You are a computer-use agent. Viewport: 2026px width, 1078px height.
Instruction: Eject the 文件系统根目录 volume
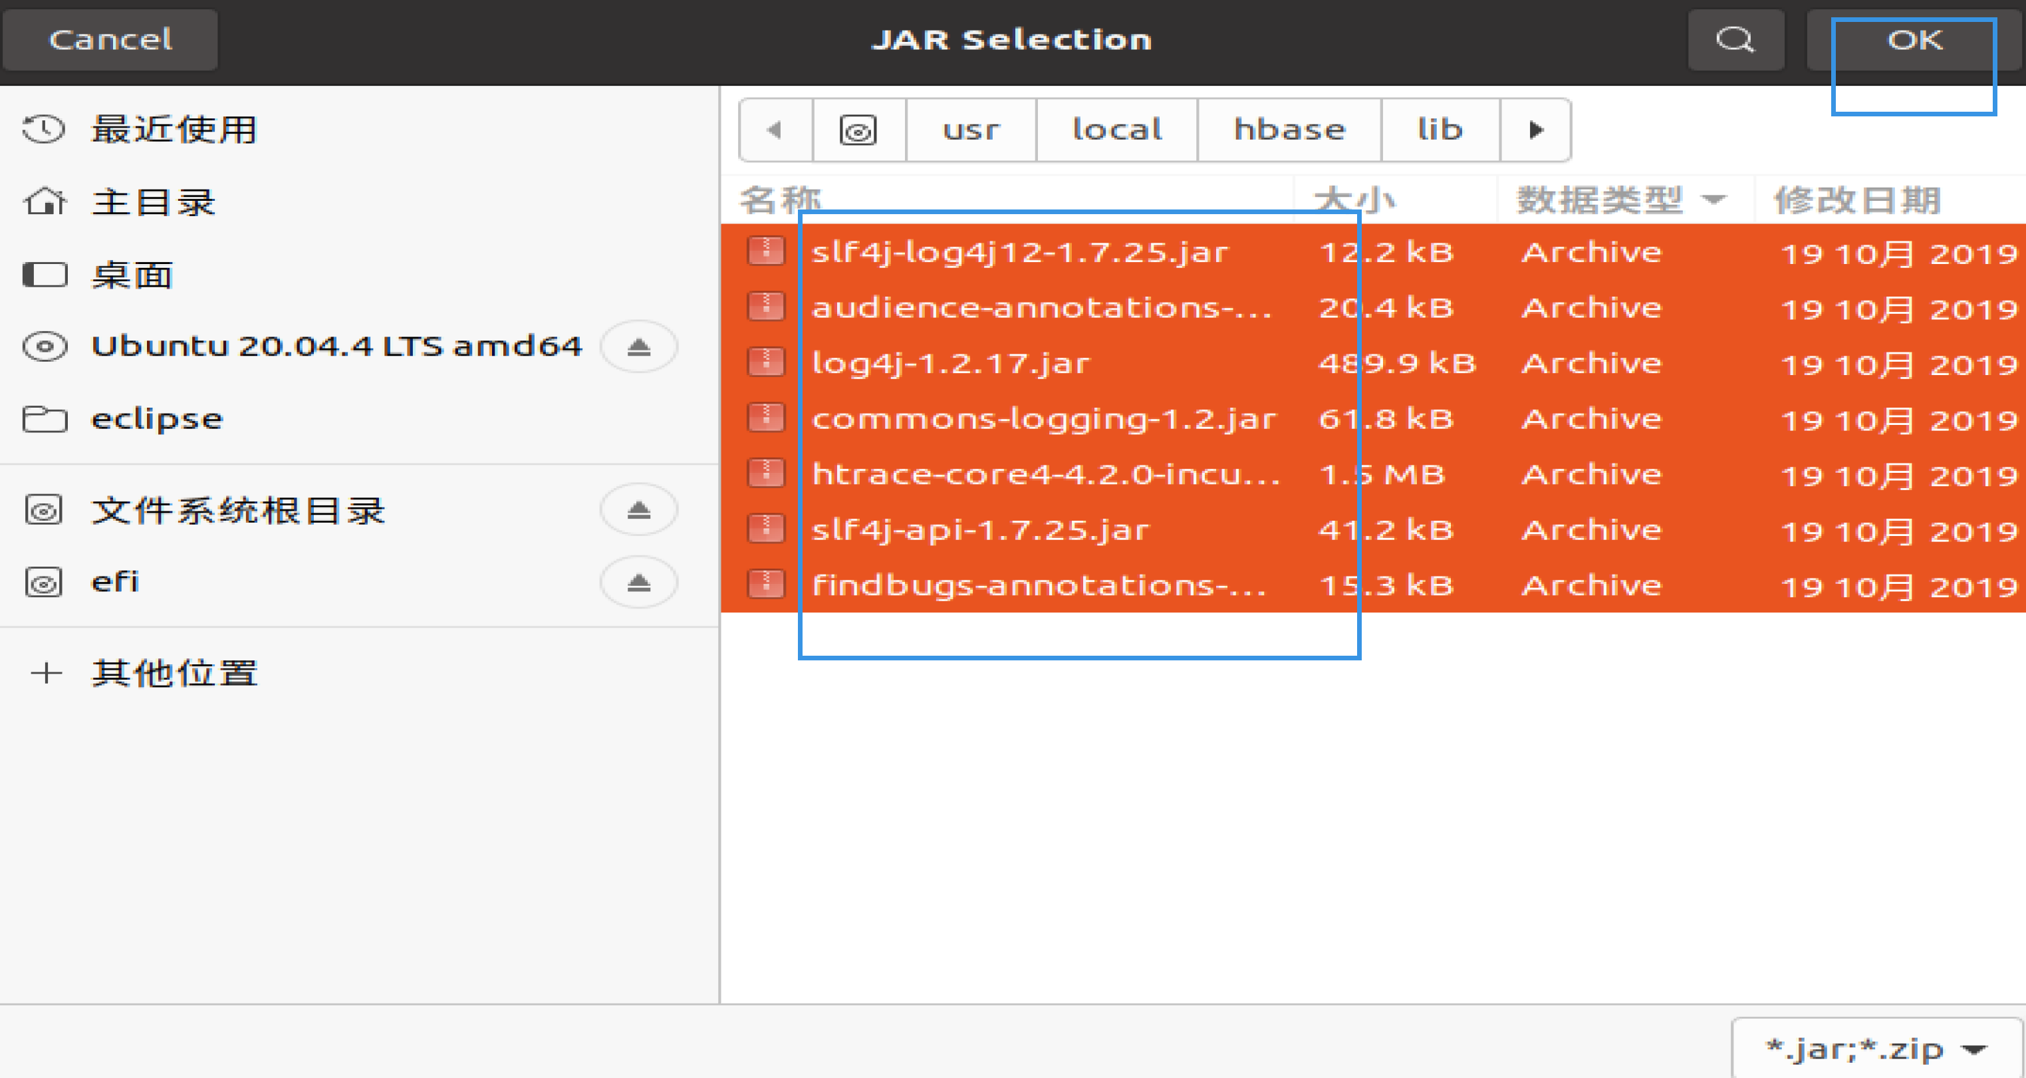638,510
